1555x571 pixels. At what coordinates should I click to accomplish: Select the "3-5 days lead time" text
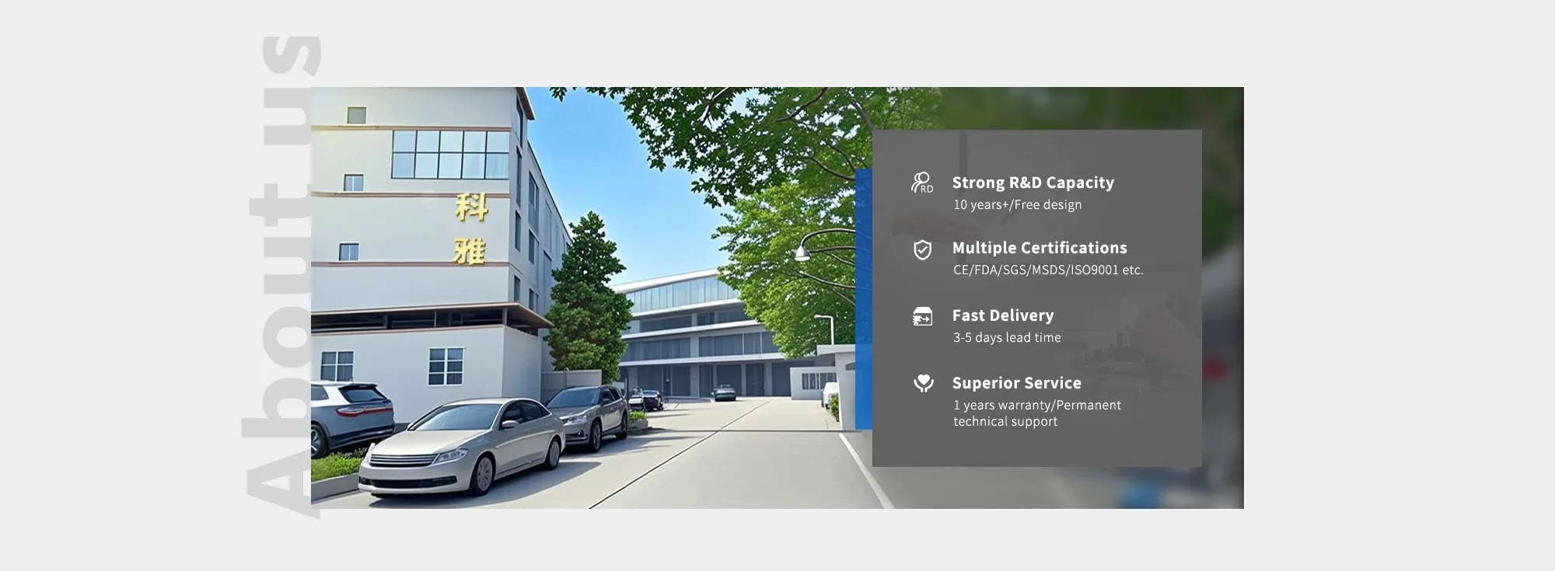coord(1007,337)
